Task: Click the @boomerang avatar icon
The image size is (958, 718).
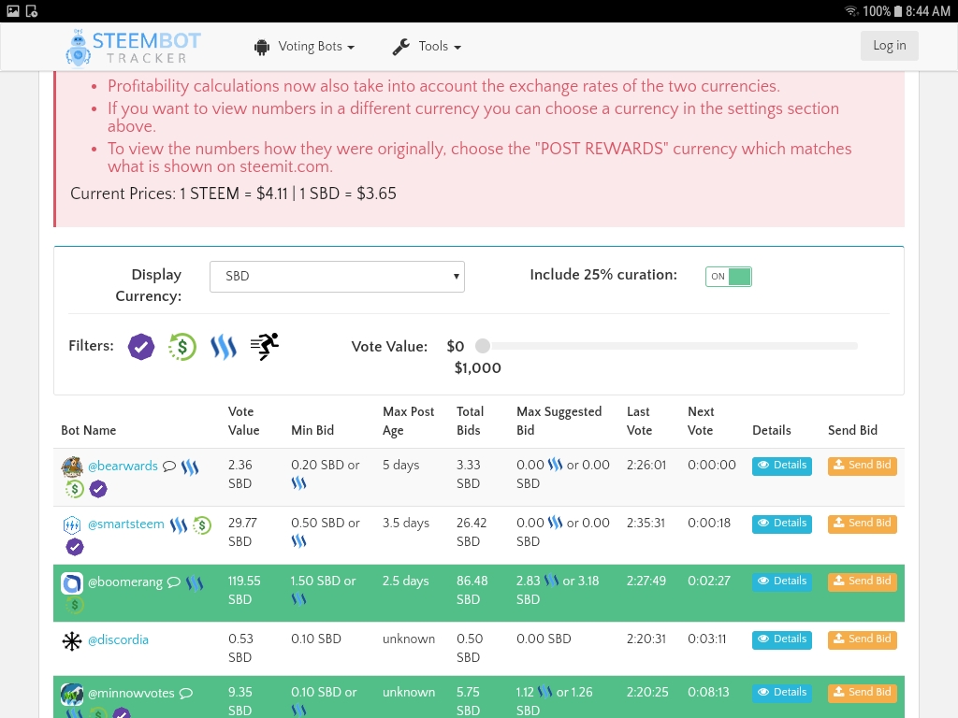Action: pos(72,583)
